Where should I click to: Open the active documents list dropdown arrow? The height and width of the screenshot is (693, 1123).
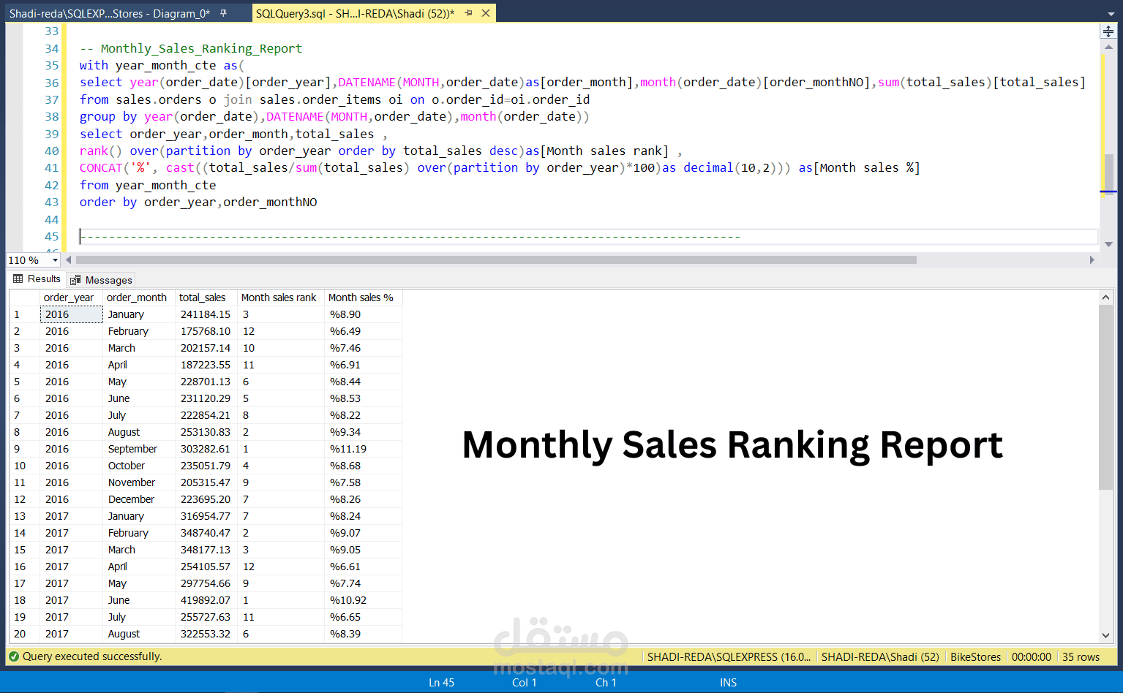tap(1111, 14)
